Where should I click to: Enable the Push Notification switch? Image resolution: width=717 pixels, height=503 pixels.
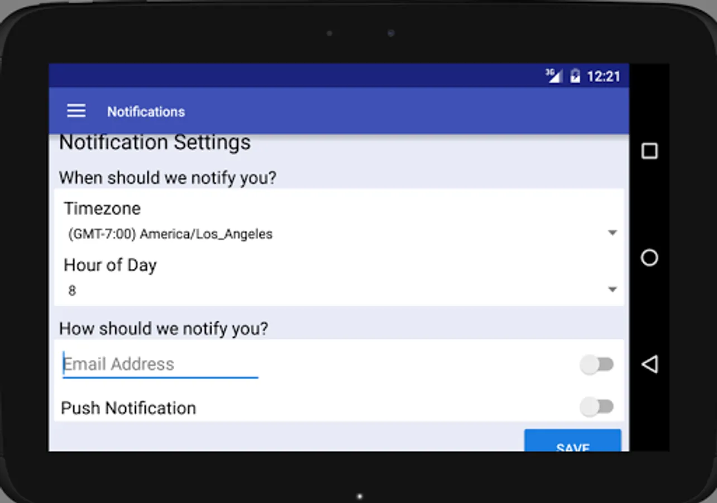pyautogui.click(x=596, y=407)
